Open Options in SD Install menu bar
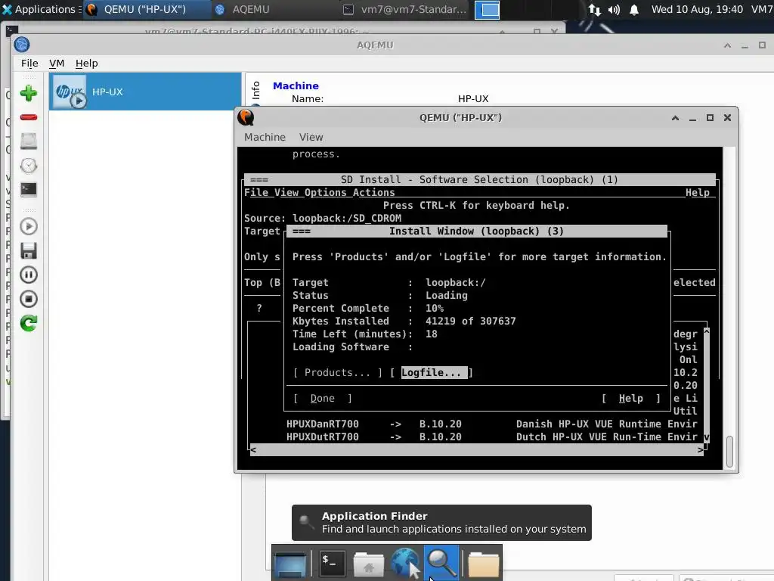The height and width of the screenshot is (581, 774). pyautogui.click(x=325, y=193)
